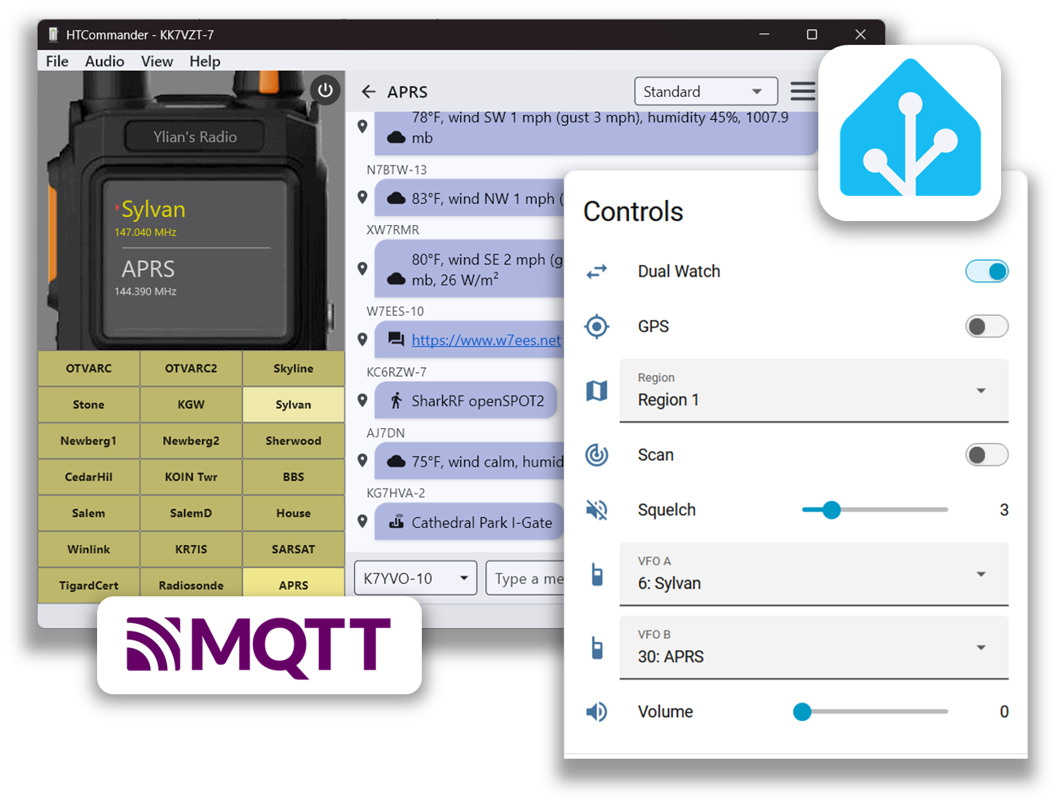1059x806 pixels.
Task: Select the Newberg2 channel button
Action: pos(191,441)
